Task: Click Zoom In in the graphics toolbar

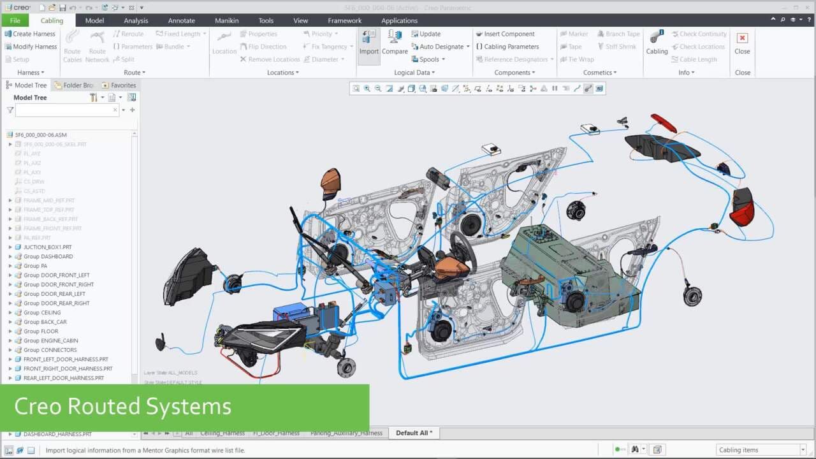Action: pyautogui.click(x=367, y=89)
